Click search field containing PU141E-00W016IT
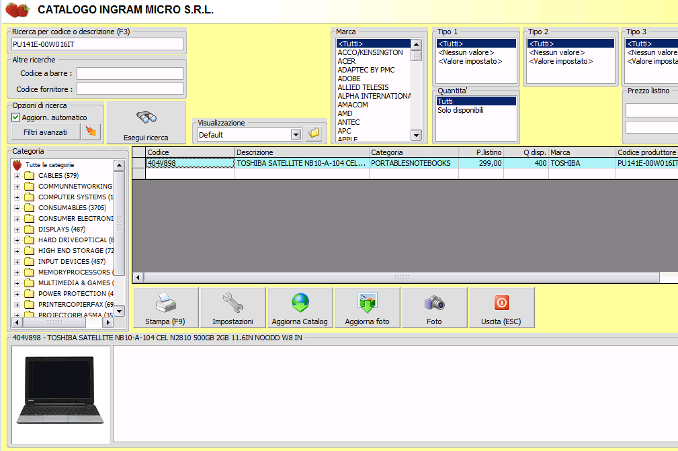 click(x=97, y=44)
